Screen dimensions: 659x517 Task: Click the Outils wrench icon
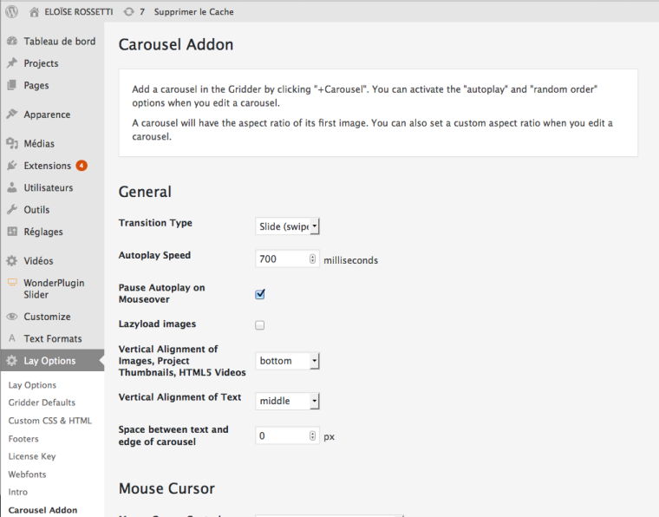tap(12, 210)
